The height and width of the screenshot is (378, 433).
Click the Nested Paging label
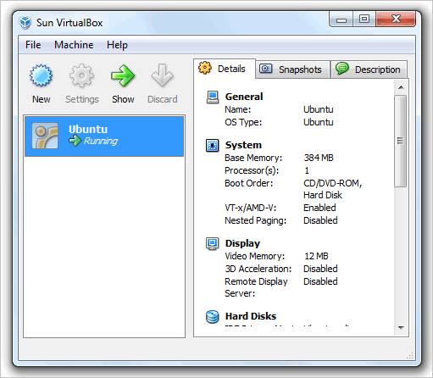click(255, 220)
